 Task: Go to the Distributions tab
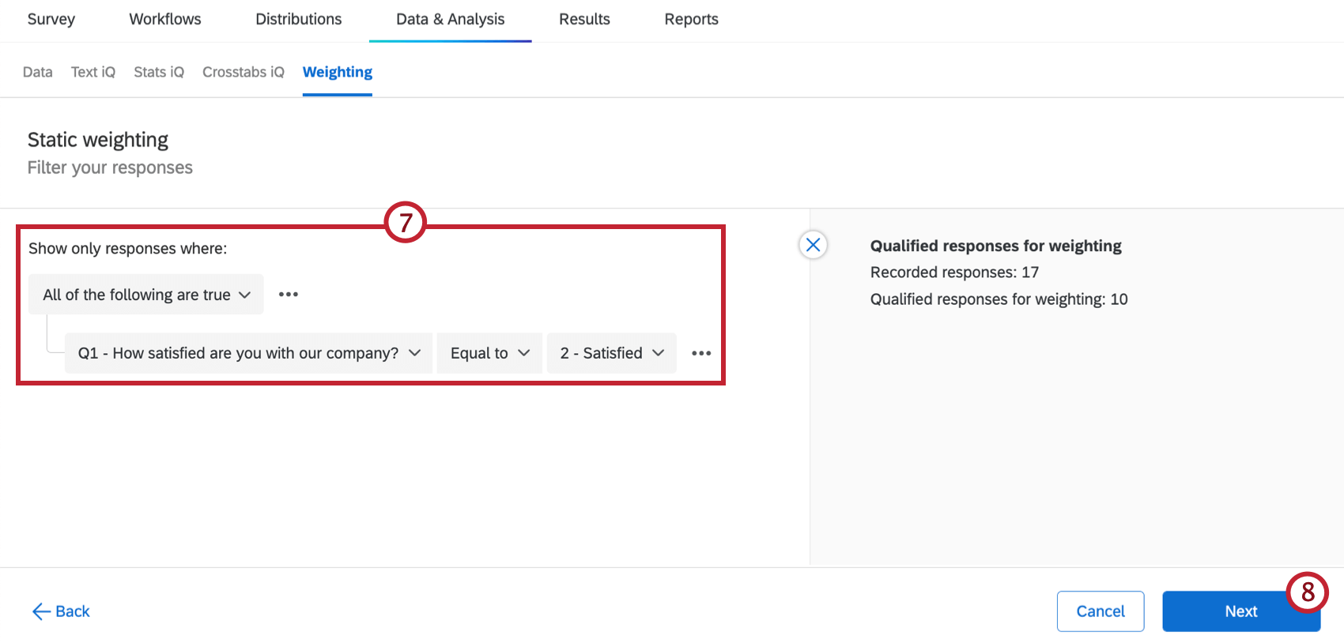pos(299,19)
